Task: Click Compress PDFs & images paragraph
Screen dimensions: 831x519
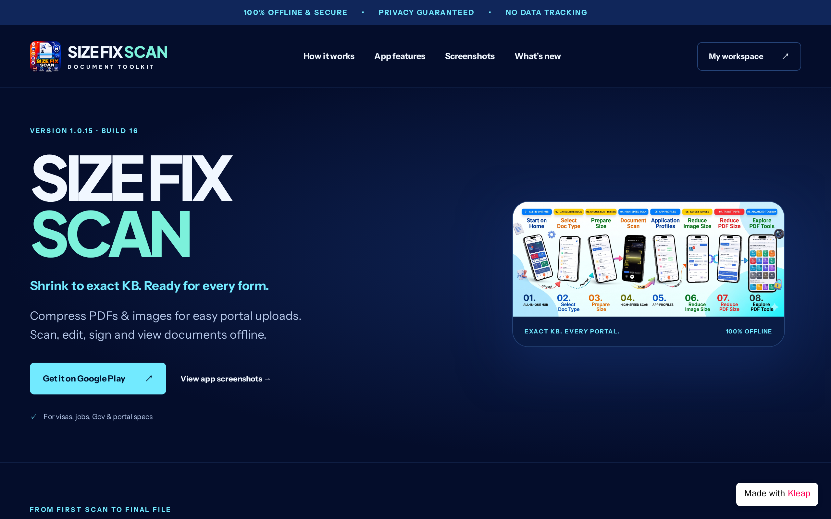Action: coord(166,325)
